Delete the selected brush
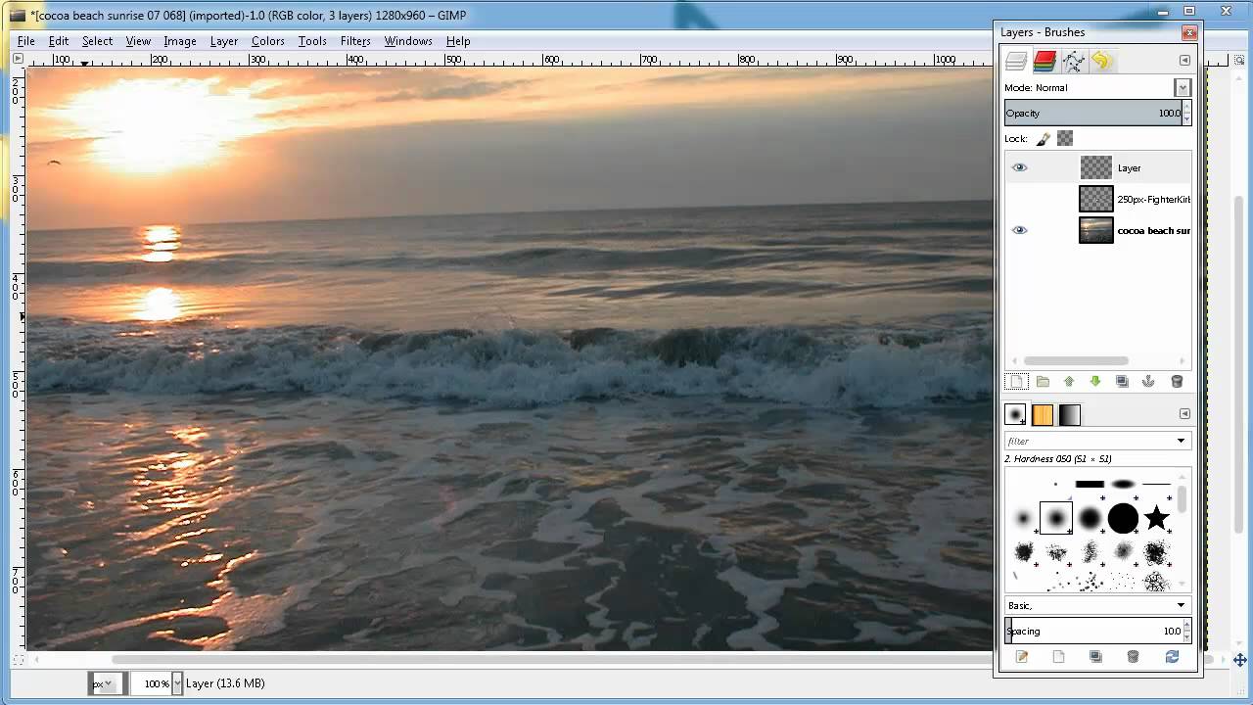This screenshot has height=705, width=1253. tap(1133, 657)
